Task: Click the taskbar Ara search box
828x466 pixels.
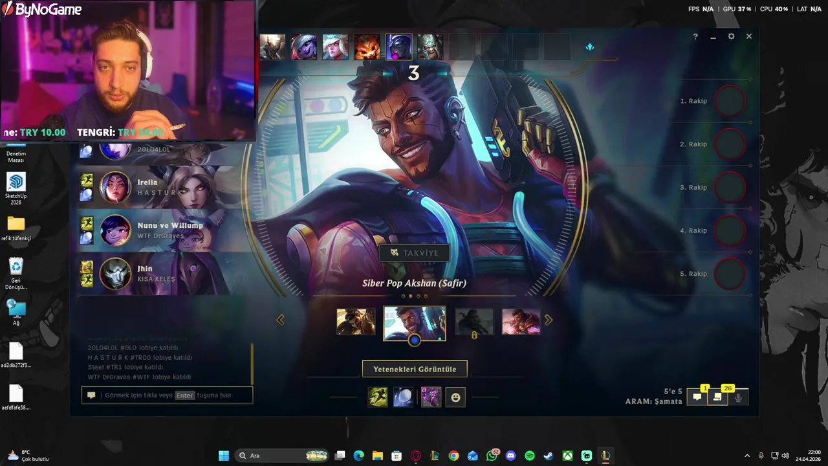Action: pos(283,456)
